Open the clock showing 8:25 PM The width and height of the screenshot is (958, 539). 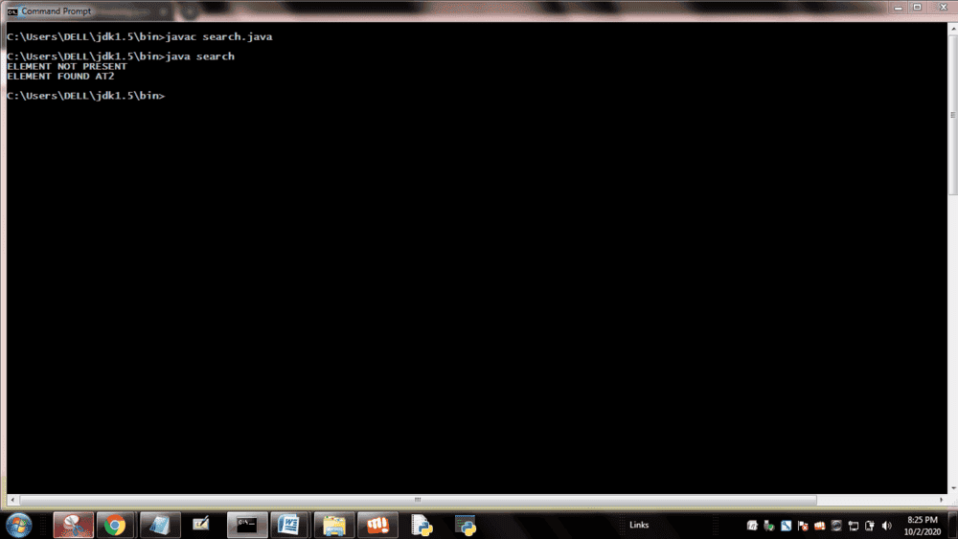click(x=922, y=526)
